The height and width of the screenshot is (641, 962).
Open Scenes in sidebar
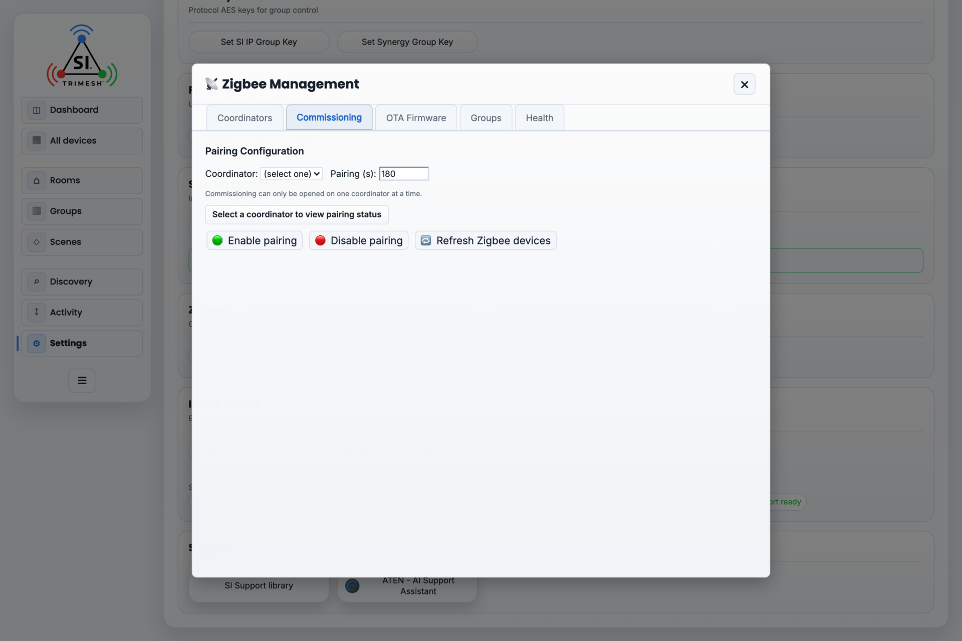tap(82, 242)
